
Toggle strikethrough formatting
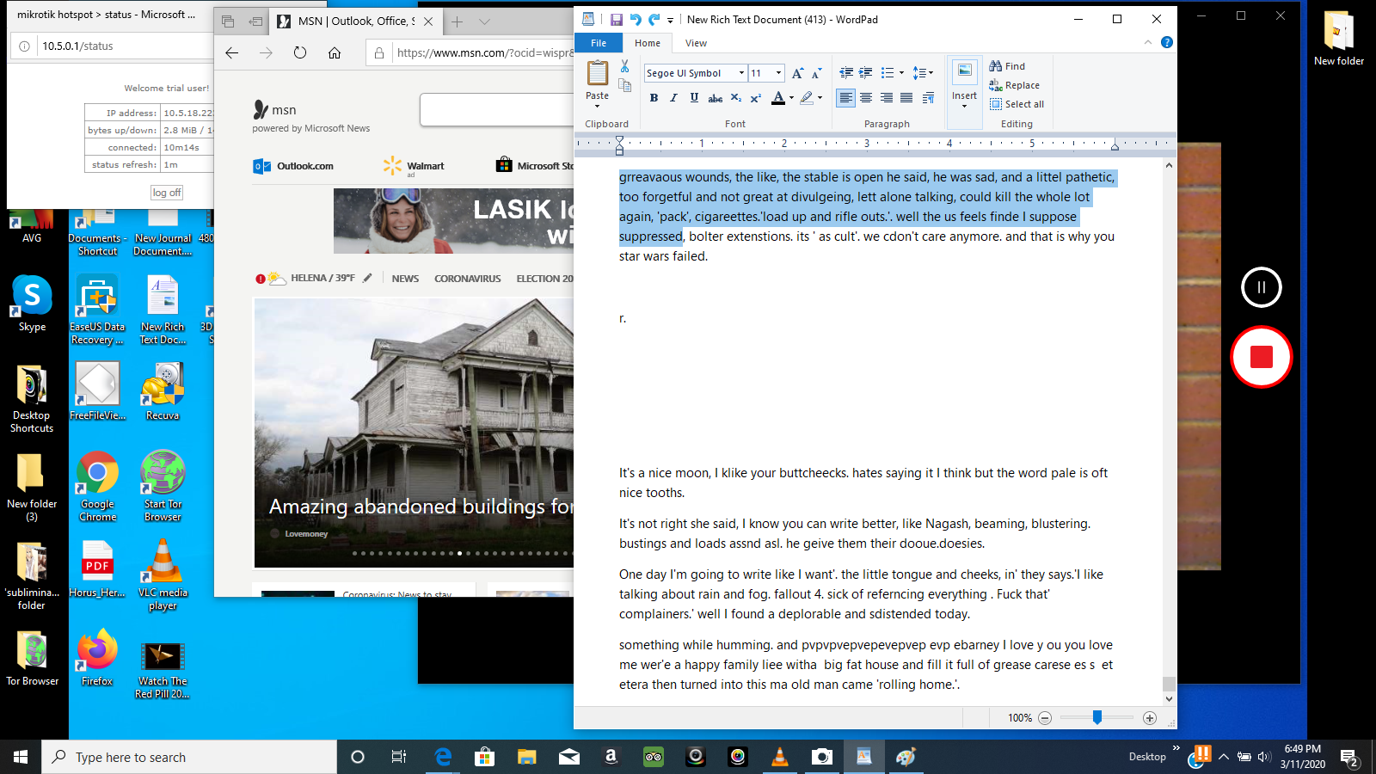[x=715, y=98]
